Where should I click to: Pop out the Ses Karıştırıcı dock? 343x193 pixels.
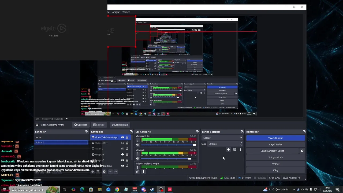(197, 132)
